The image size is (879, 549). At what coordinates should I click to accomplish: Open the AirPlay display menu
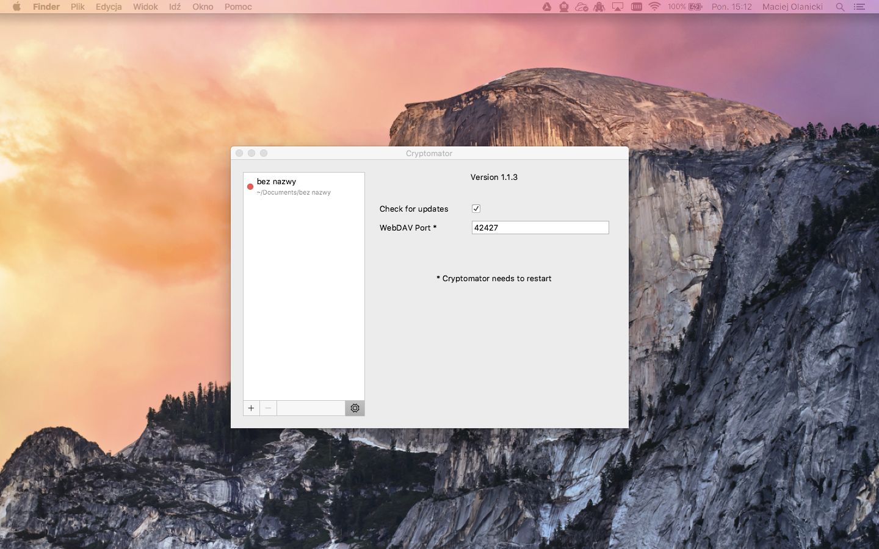tap(618, 7)
